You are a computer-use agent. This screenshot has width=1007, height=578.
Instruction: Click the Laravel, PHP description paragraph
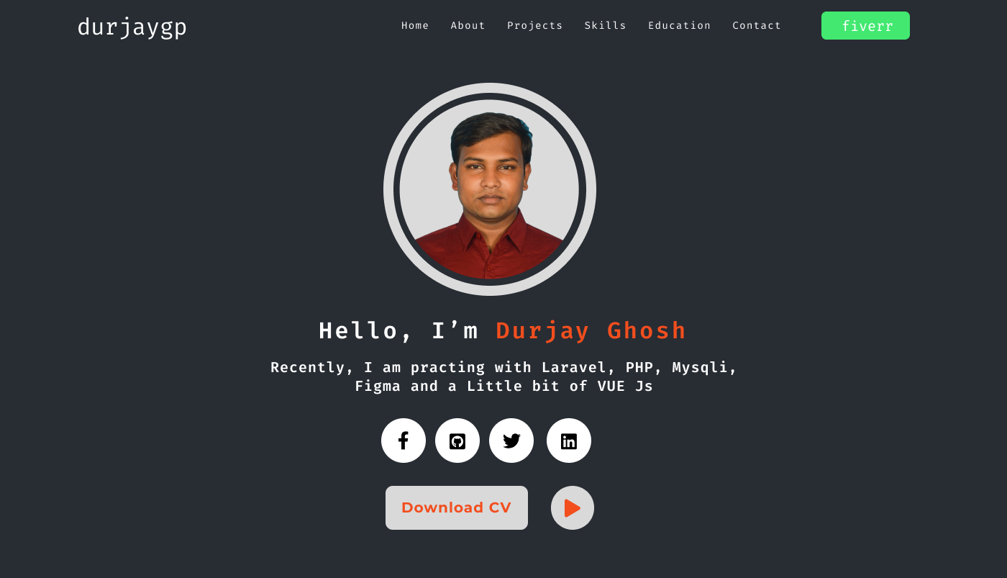tap(504, 376)
